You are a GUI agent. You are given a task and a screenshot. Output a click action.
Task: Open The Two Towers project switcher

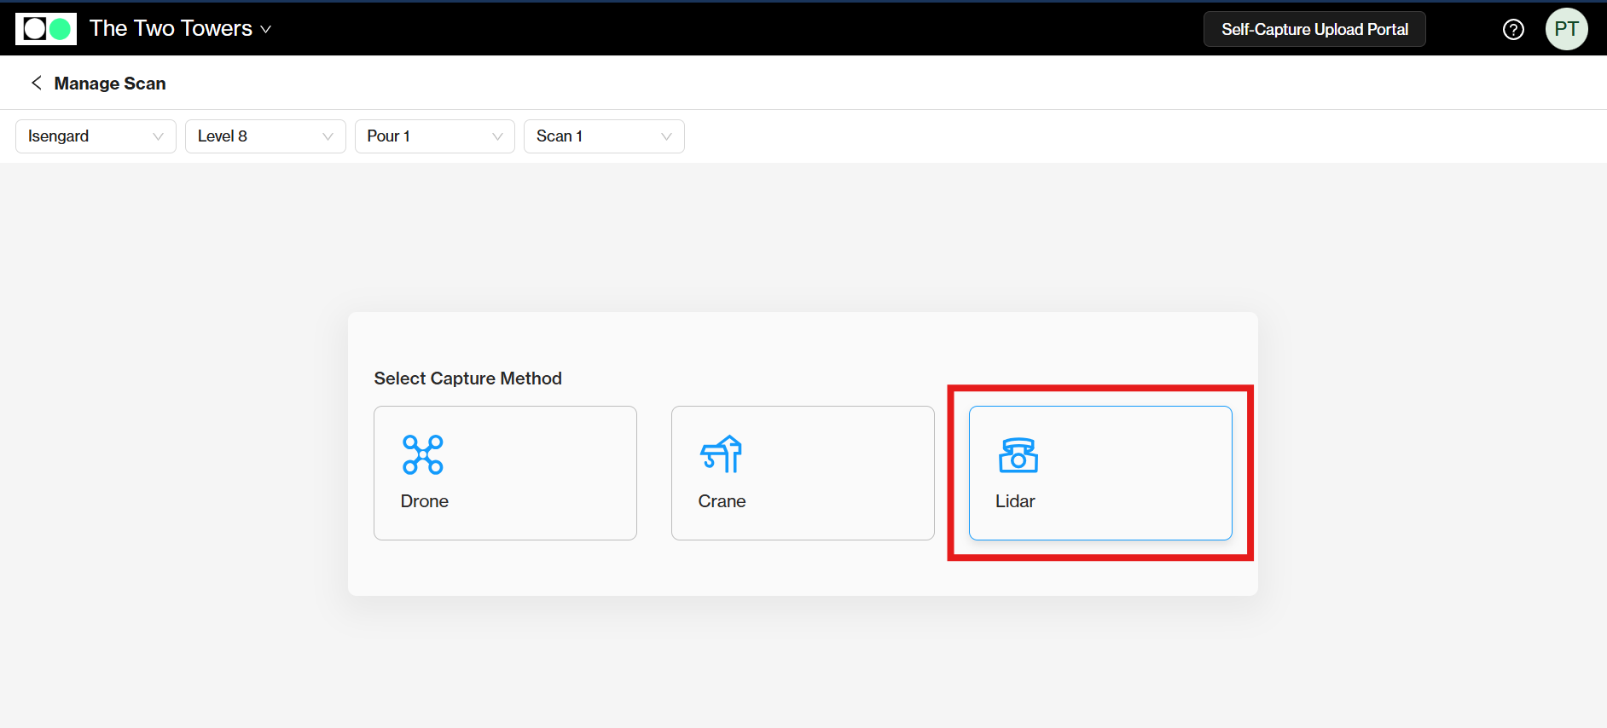[171, 29]
